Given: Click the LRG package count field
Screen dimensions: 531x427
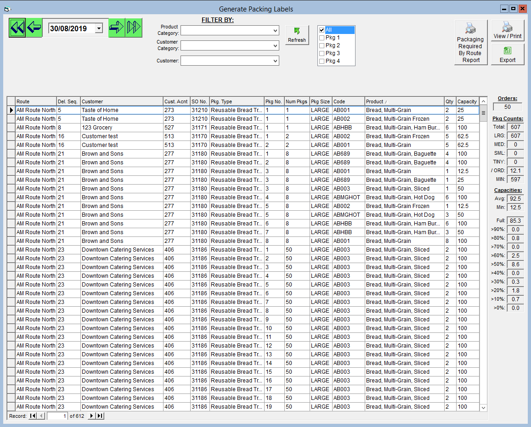Looking at the screenshot, I should click(x=515, y=136).
